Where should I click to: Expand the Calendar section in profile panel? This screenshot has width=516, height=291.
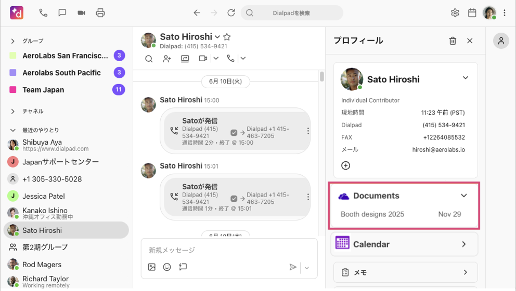[x=463, y=244]
